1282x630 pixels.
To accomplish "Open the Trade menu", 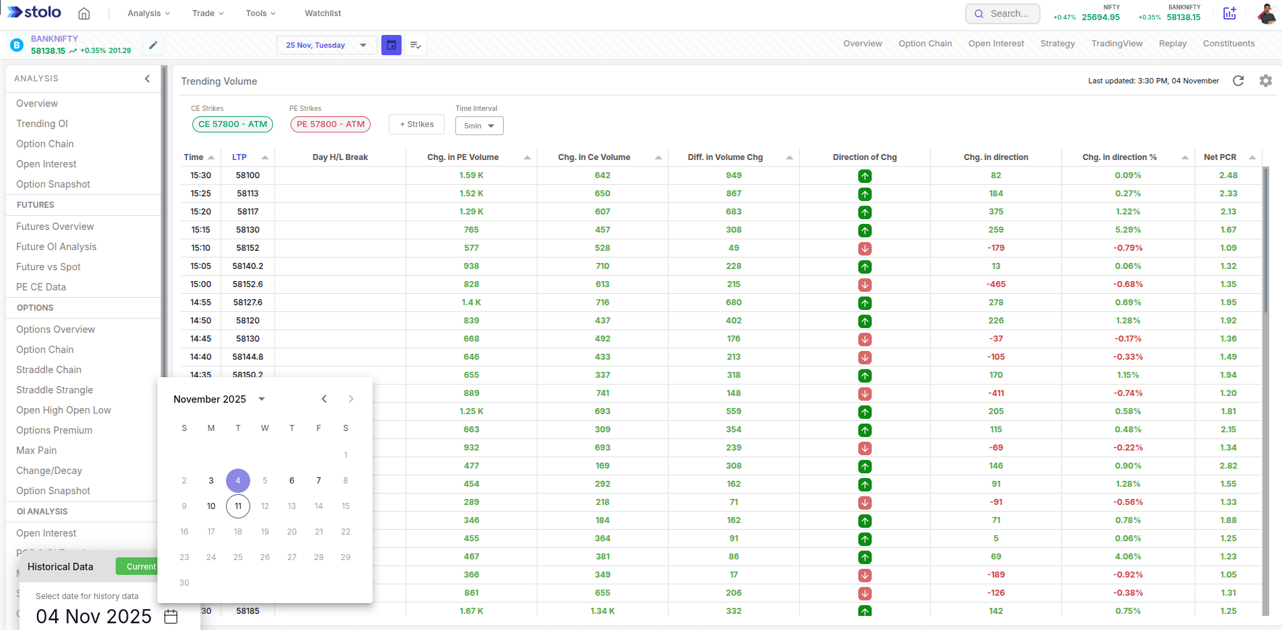I will pyautogui.click(x=207, y=13).
